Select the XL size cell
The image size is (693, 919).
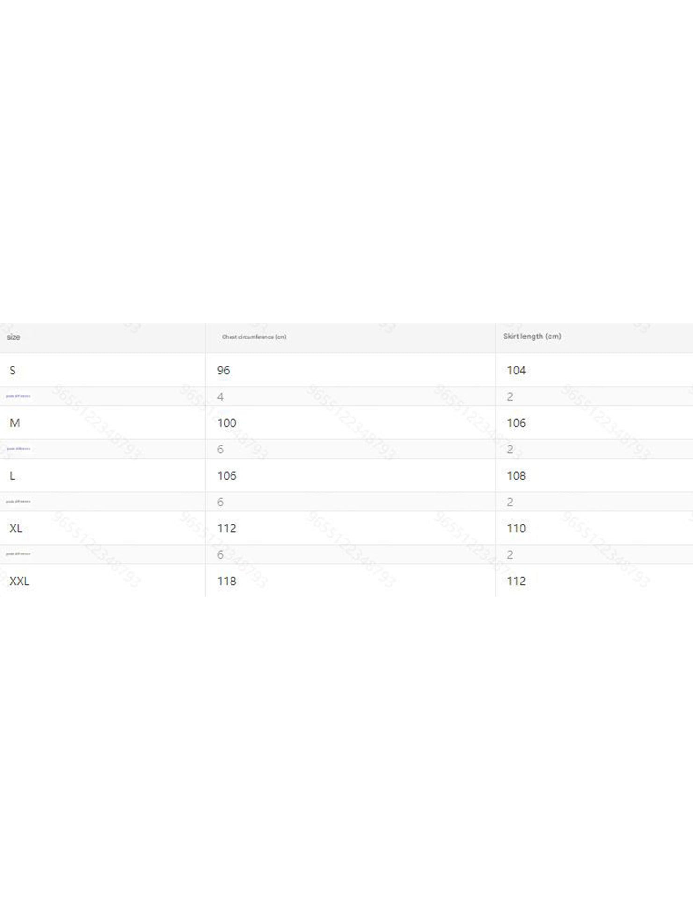(x=16, y=528)
